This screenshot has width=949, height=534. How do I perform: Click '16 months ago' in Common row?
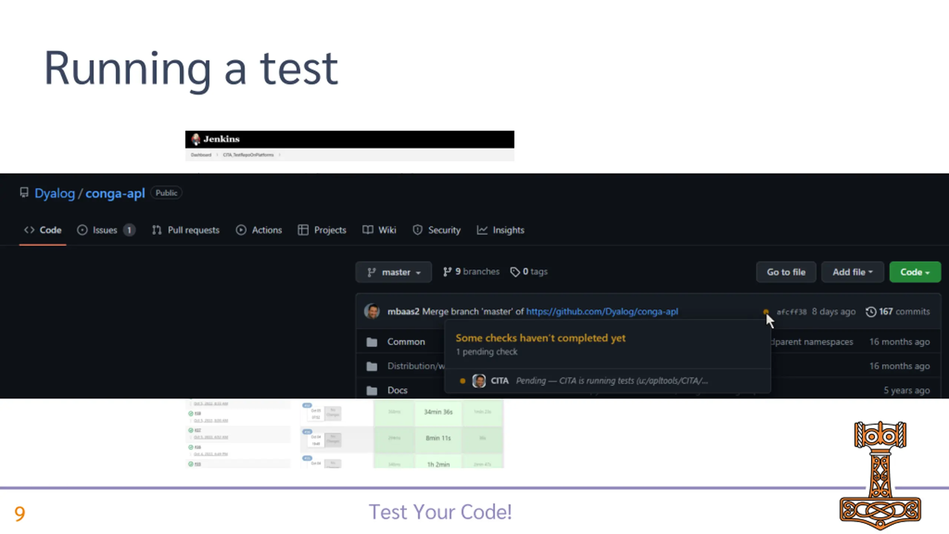[x=900, y=342]
